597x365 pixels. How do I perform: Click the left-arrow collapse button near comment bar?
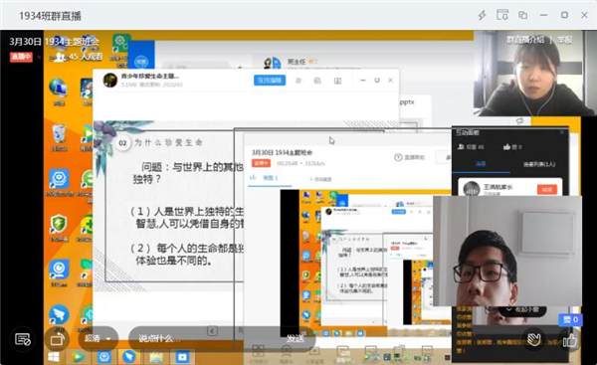pyautogui.click(x=212, y=331)
